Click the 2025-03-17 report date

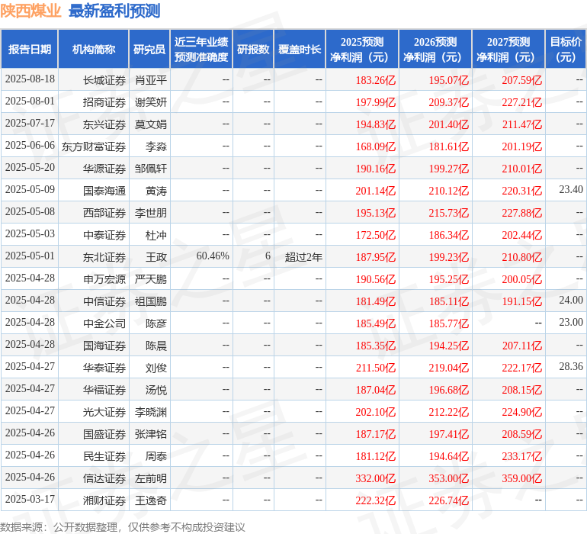30,499
